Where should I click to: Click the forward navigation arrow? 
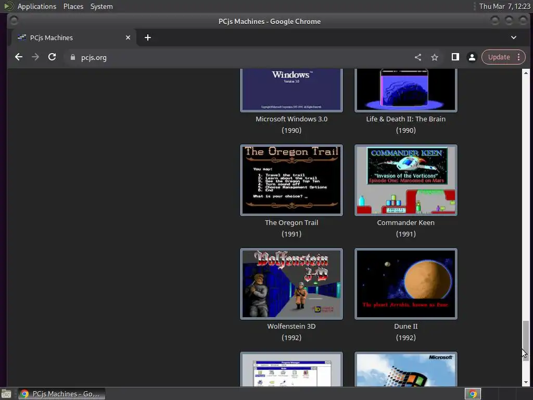(x=35, y=57)
